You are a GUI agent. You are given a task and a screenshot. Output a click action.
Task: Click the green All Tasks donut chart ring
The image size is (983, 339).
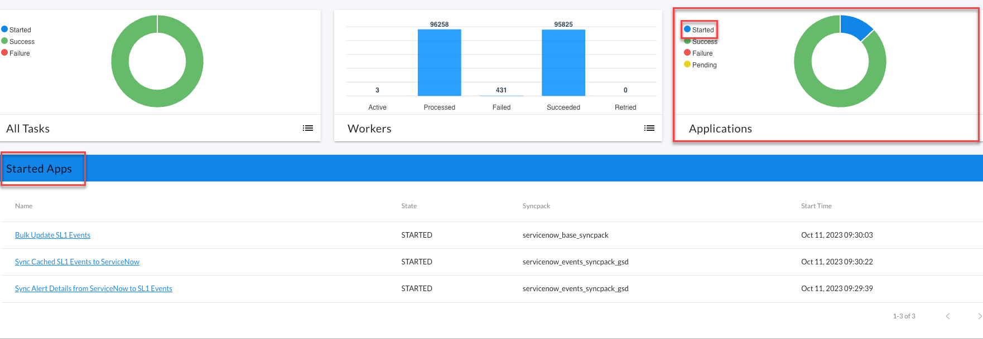click(121, 61)
